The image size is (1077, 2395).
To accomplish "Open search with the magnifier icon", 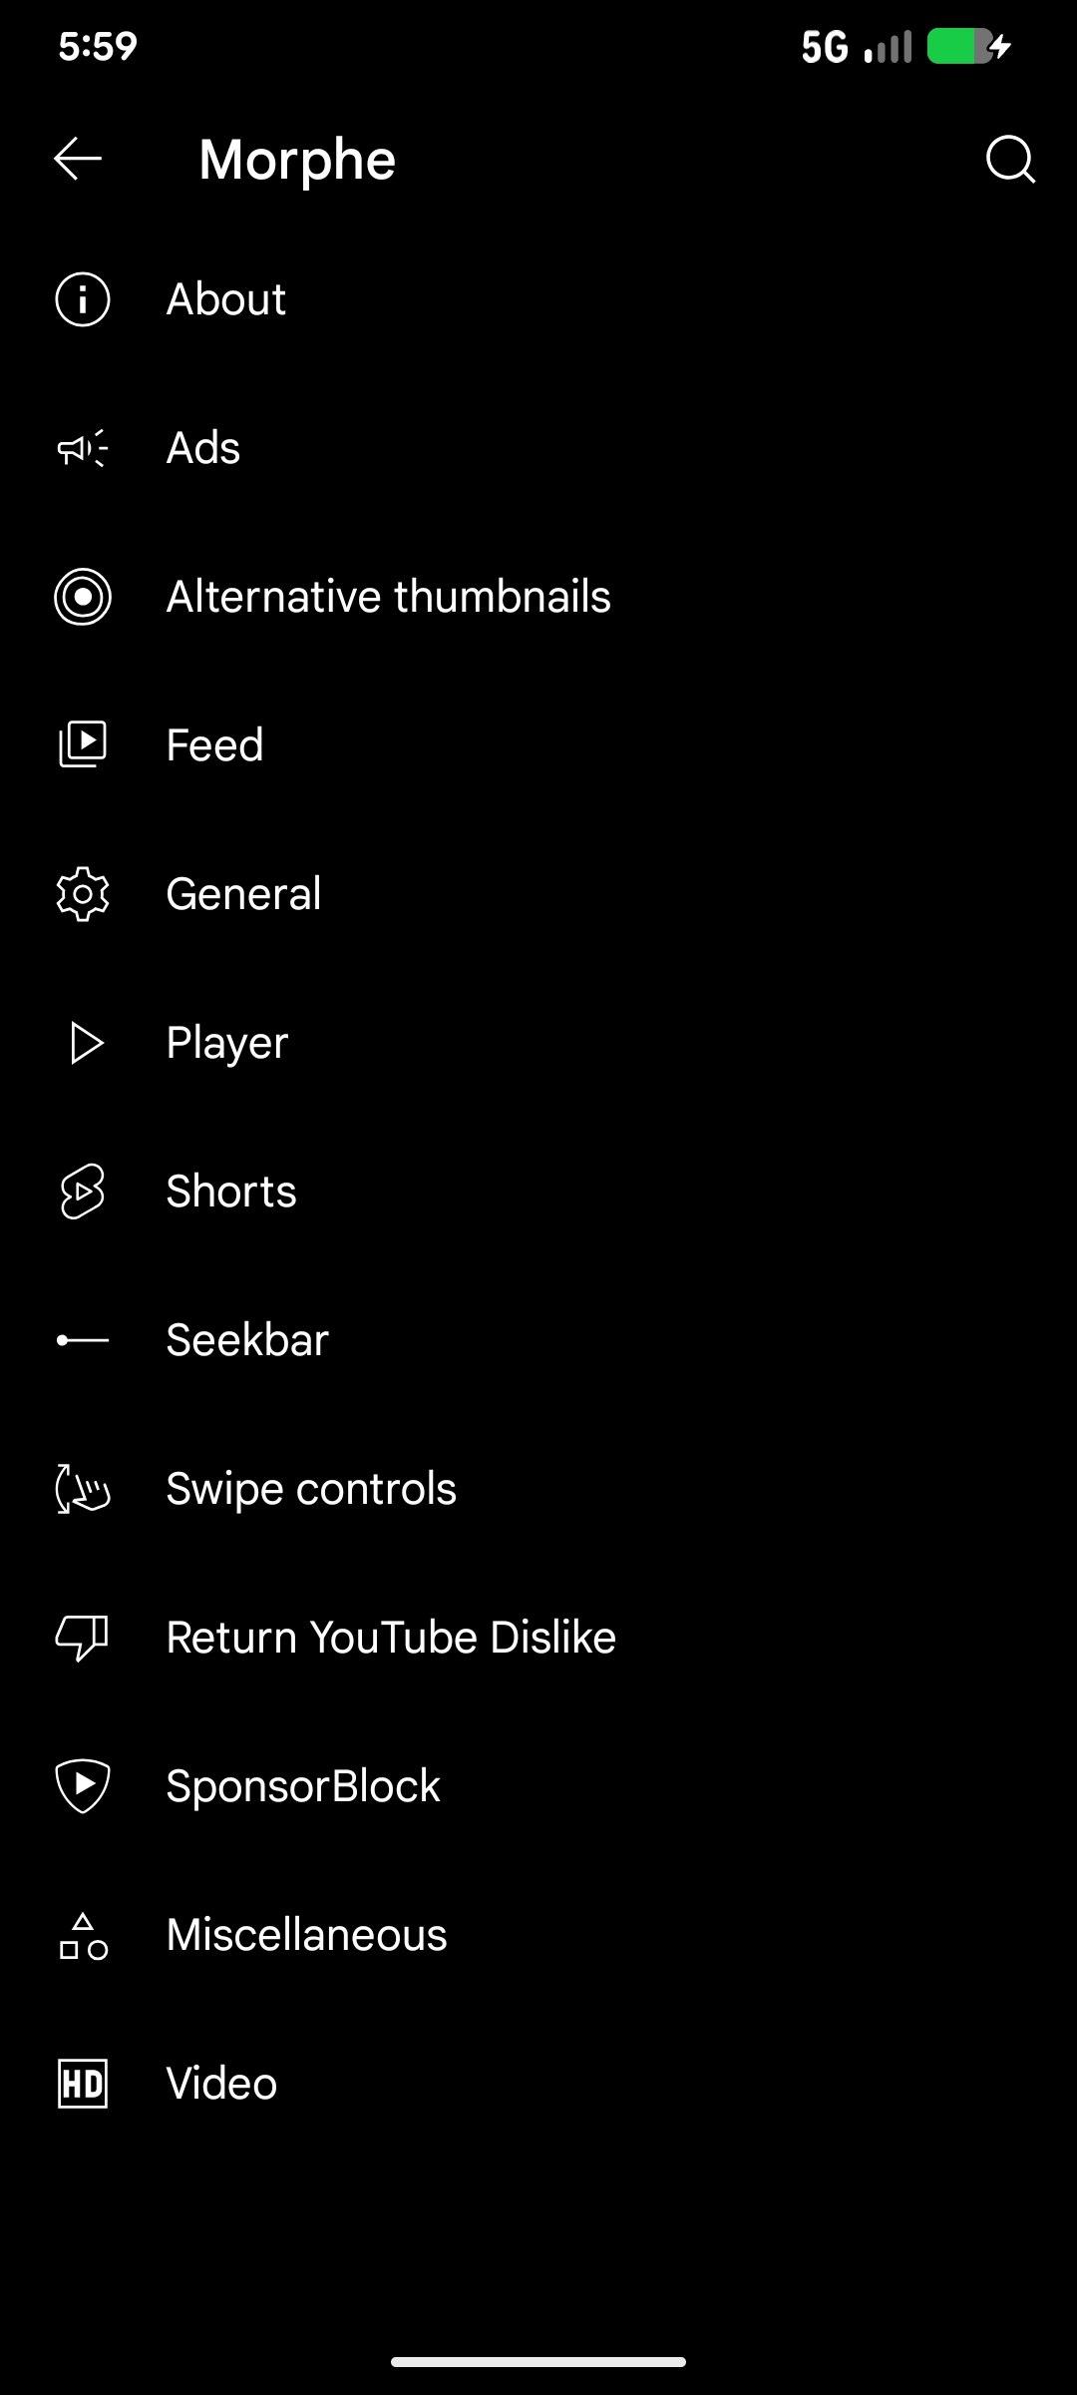I will pyautogui.click(x=1009, y=160).
